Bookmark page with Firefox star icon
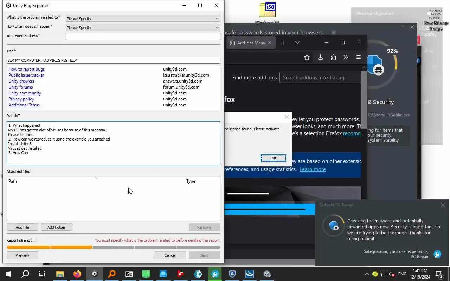Image resolution: width=450 pixels, height=281 pixels. pos(307,57)
